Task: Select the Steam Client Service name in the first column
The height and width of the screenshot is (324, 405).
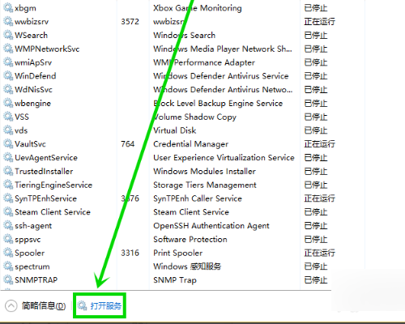Action: 53,212
